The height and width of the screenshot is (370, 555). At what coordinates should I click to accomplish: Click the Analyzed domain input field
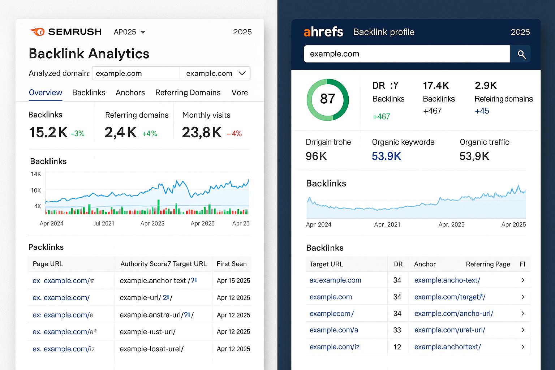(136, 73)
